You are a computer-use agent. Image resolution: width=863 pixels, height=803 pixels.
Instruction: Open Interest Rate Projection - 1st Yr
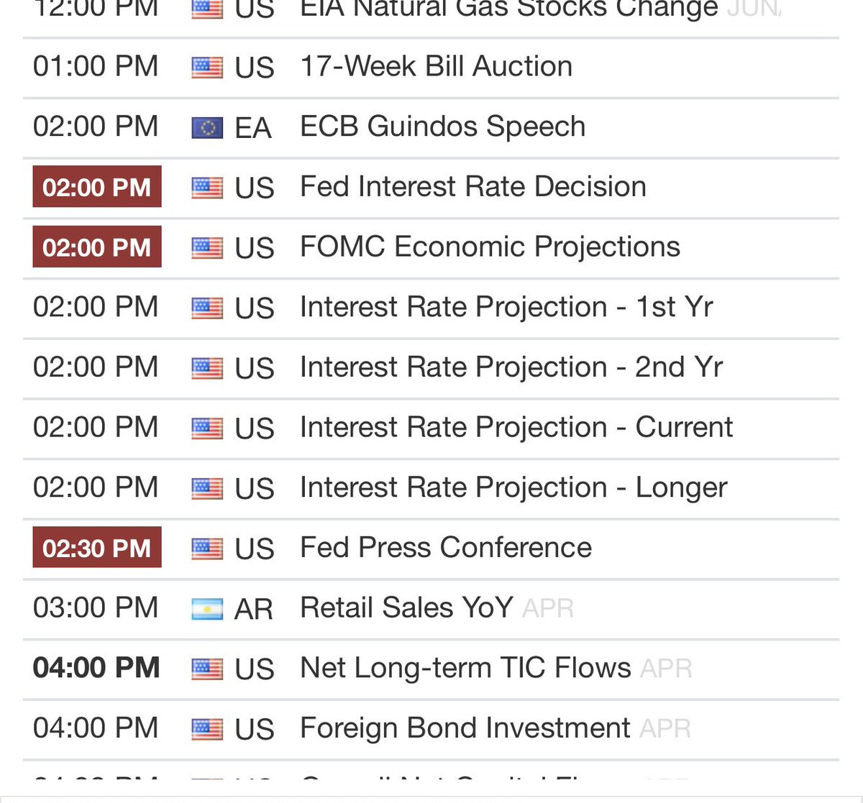[506, 307]
